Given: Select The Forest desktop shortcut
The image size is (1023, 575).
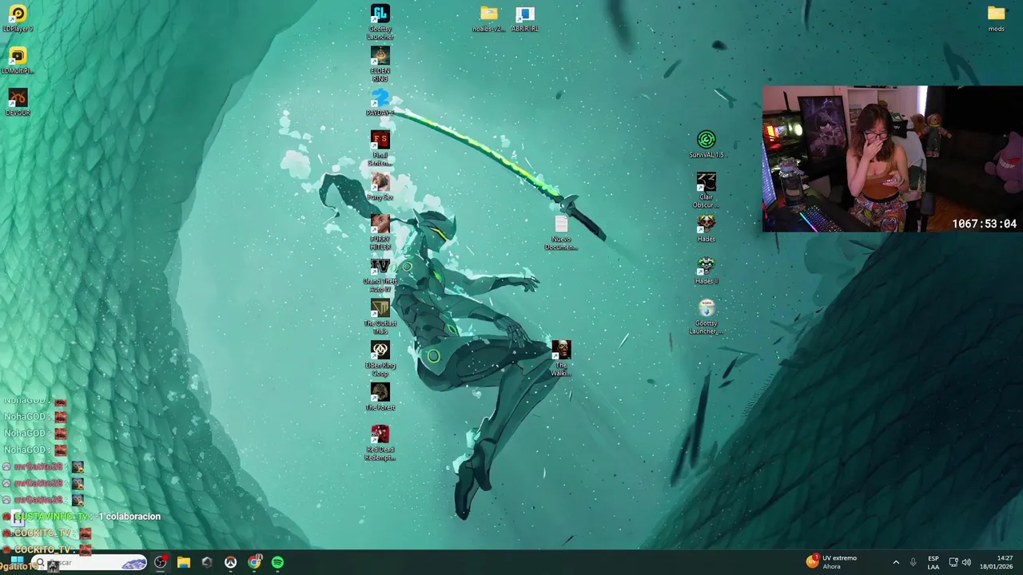Looking at the screenshot, I should coord(380,397).
